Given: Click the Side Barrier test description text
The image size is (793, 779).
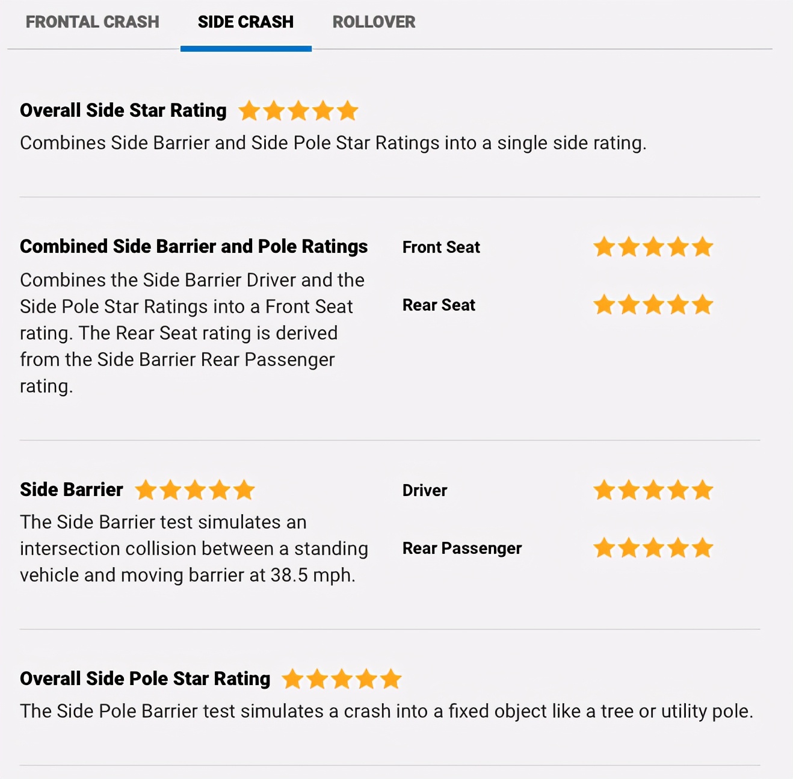Looking at the screenshot, I should click(194, 548).
